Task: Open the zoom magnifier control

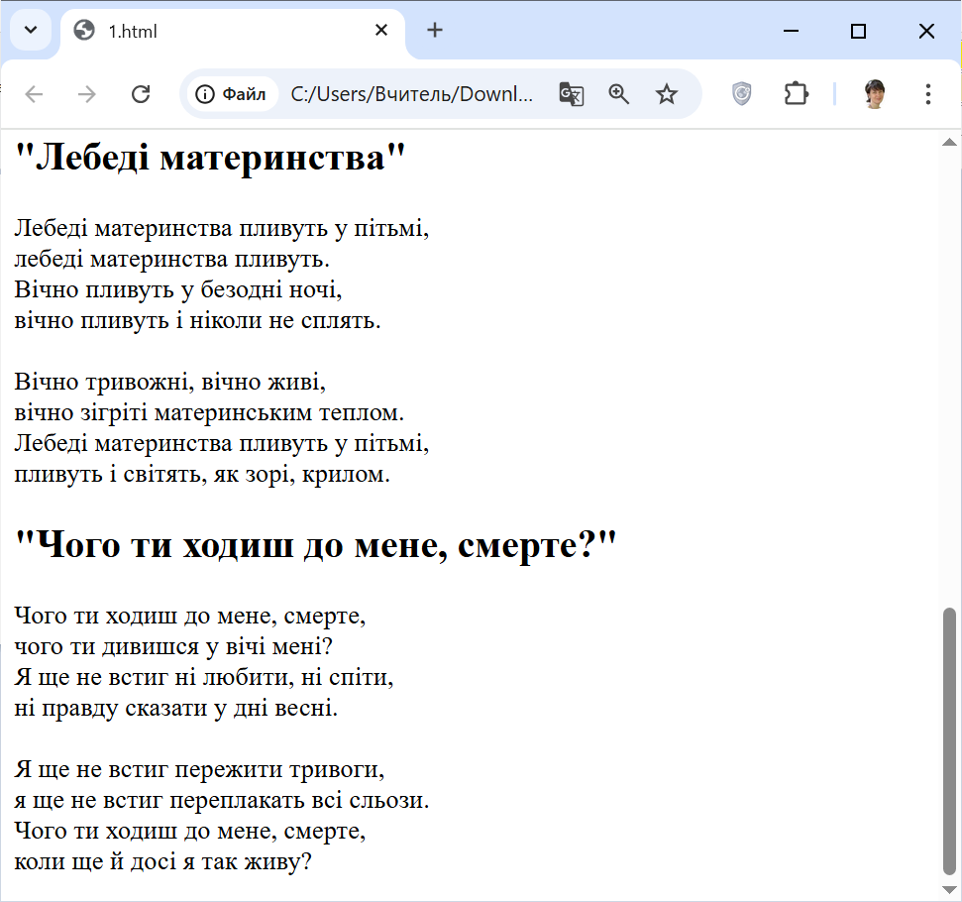Action: 619,94
